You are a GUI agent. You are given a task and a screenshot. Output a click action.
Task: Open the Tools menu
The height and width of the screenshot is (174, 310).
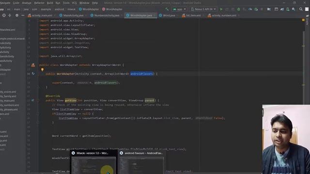[66, 3]
